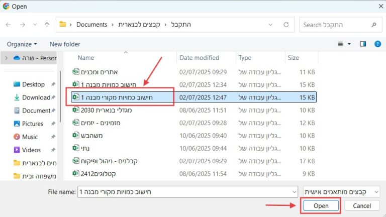Image resolution: width=386 pixels, height=217 pixels.
Task: Open the Videos folder in sidebar
Action: point(31,150)
